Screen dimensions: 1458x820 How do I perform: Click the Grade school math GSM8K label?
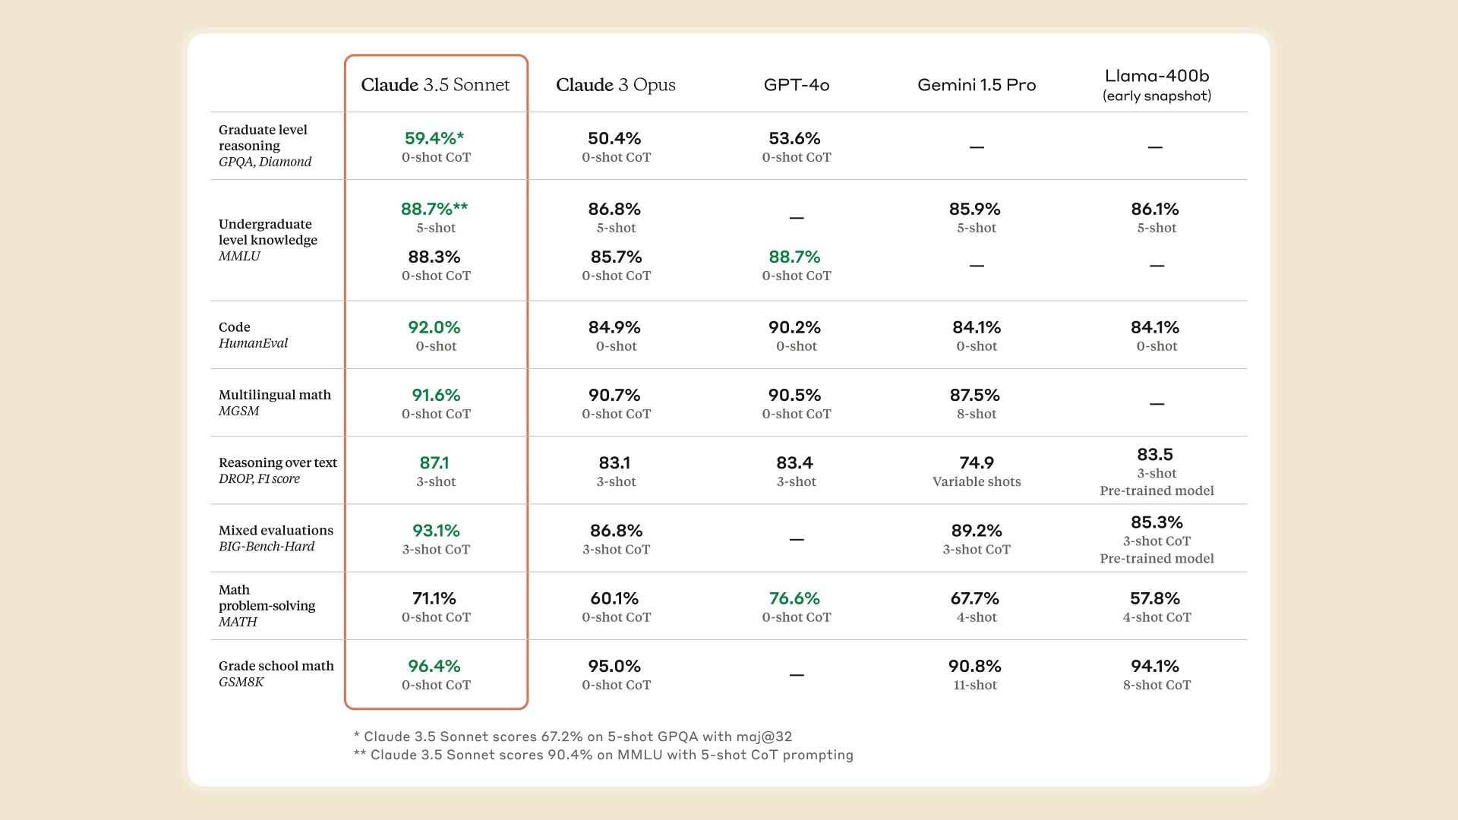(x=276, y=673)
